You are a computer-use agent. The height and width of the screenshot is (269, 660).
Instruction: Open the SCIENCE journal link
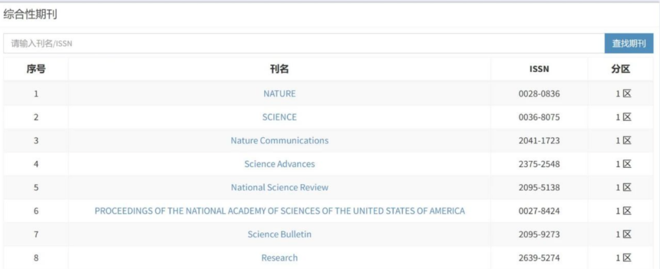279,117
